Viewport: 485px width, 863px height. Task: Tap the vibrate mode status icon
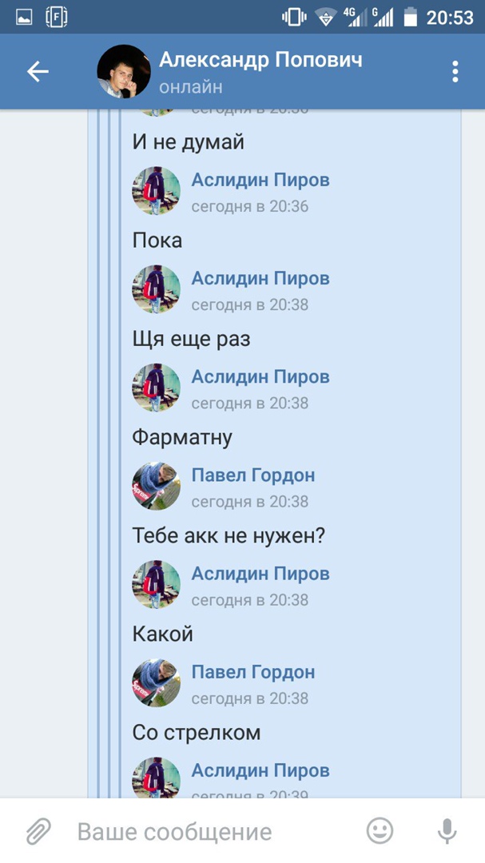pyautogui.click(x=294, y=18)
